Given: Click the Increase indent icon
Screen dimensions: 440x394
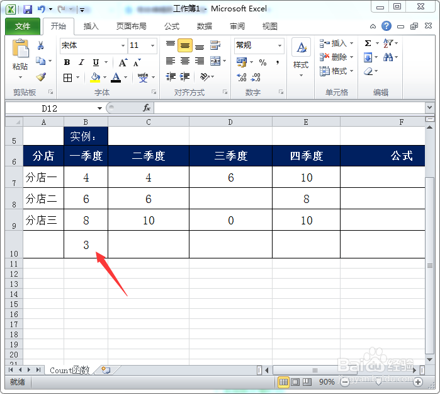Looking at the screenshot, I should pos(184,76).
